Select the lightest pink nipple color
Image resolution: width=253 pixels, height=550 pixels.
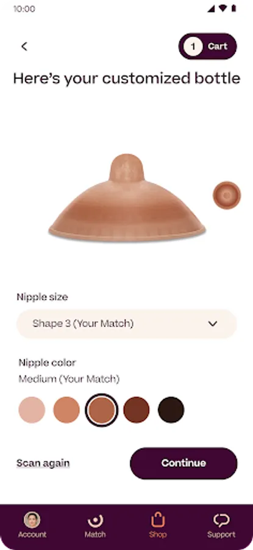click(32, 409)
